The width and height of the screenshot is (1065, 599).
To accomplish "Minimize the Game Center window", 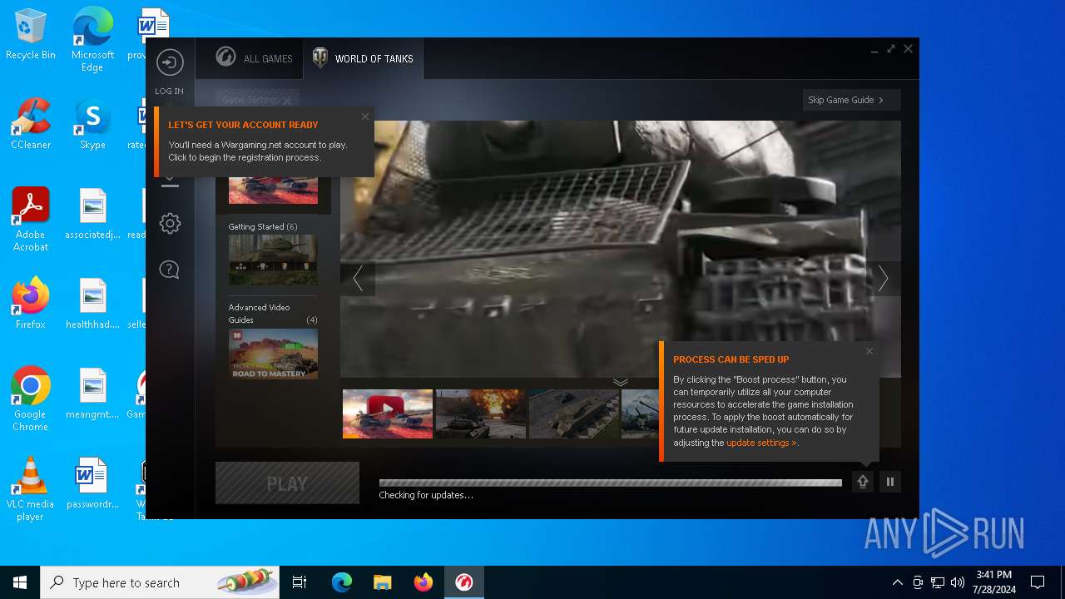I will [874, 50].
